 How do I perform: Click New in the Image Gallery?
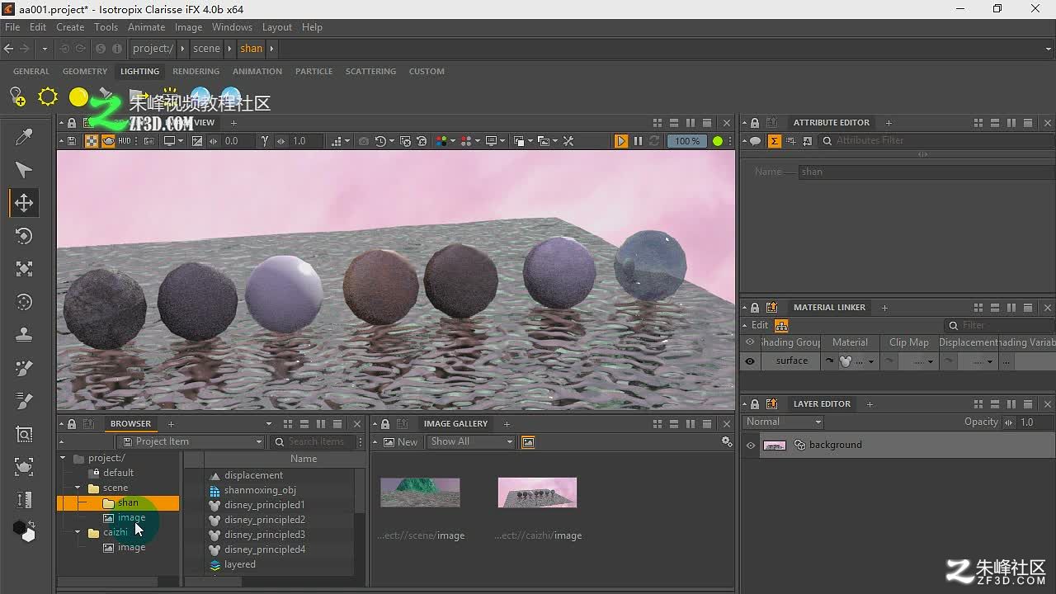coord(401,442)
